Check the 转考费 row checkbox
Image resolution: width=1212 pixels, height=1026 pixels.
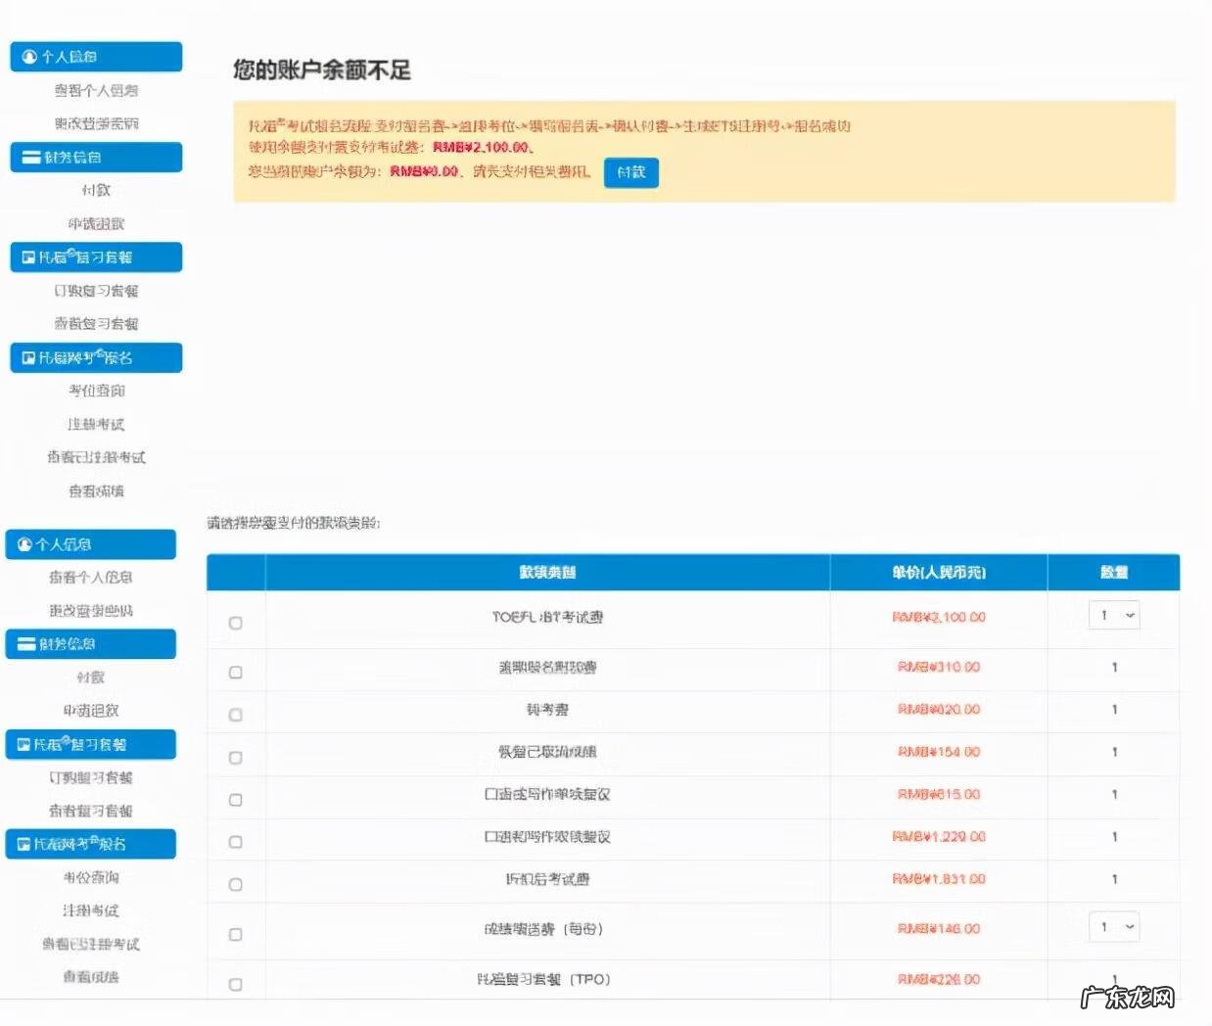(x=236, y=712)
